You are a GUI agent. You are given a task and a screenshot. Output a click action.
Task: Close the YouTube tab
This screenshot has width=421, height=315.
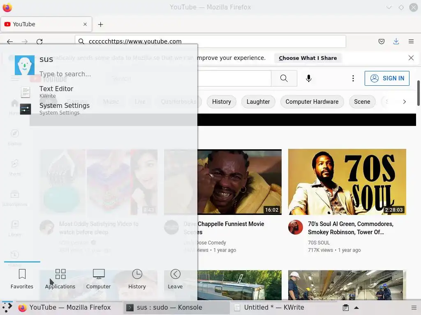[85, 24]
